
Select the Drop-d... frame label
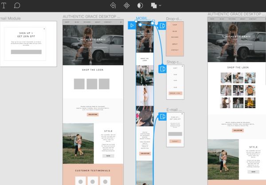(x=174, y=19)
